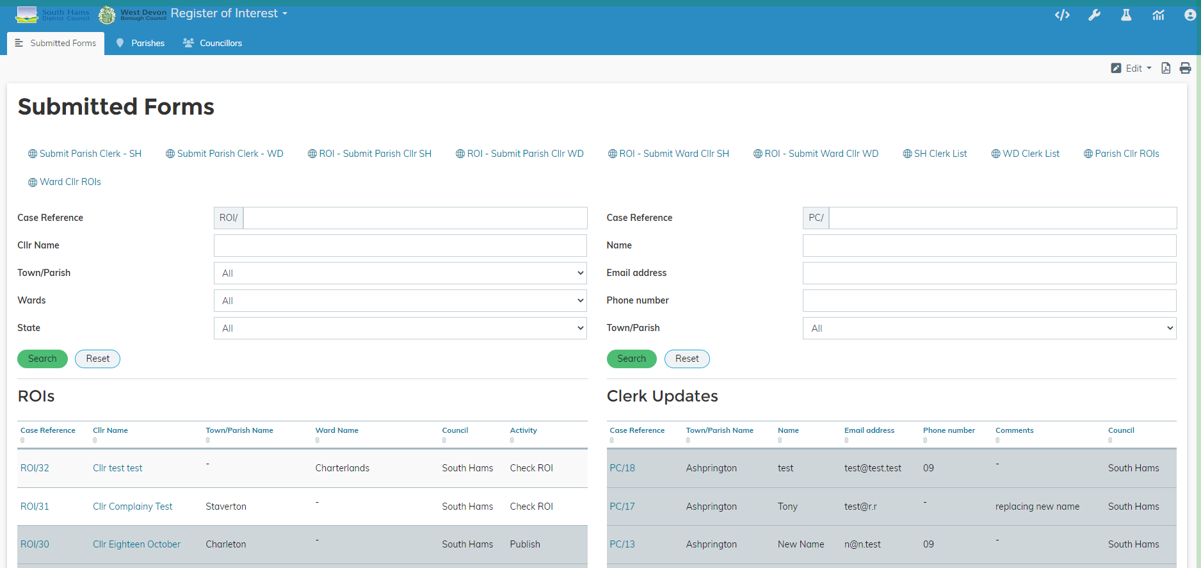Open the SH Clerk List link
The image size is (1201, 568).
coord(935,154)
